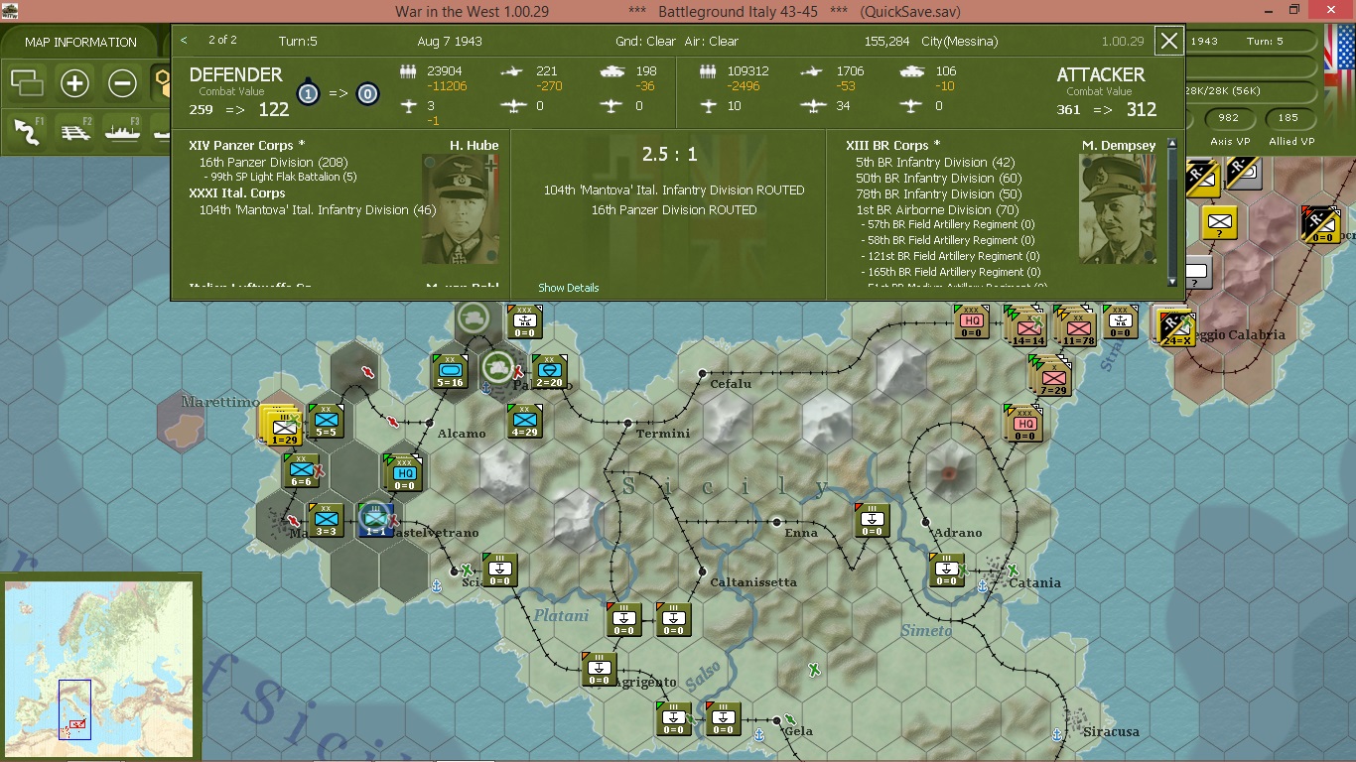Select the F2 rail mode icon
Screen dimensions: 1356x762
pos(75,131)
